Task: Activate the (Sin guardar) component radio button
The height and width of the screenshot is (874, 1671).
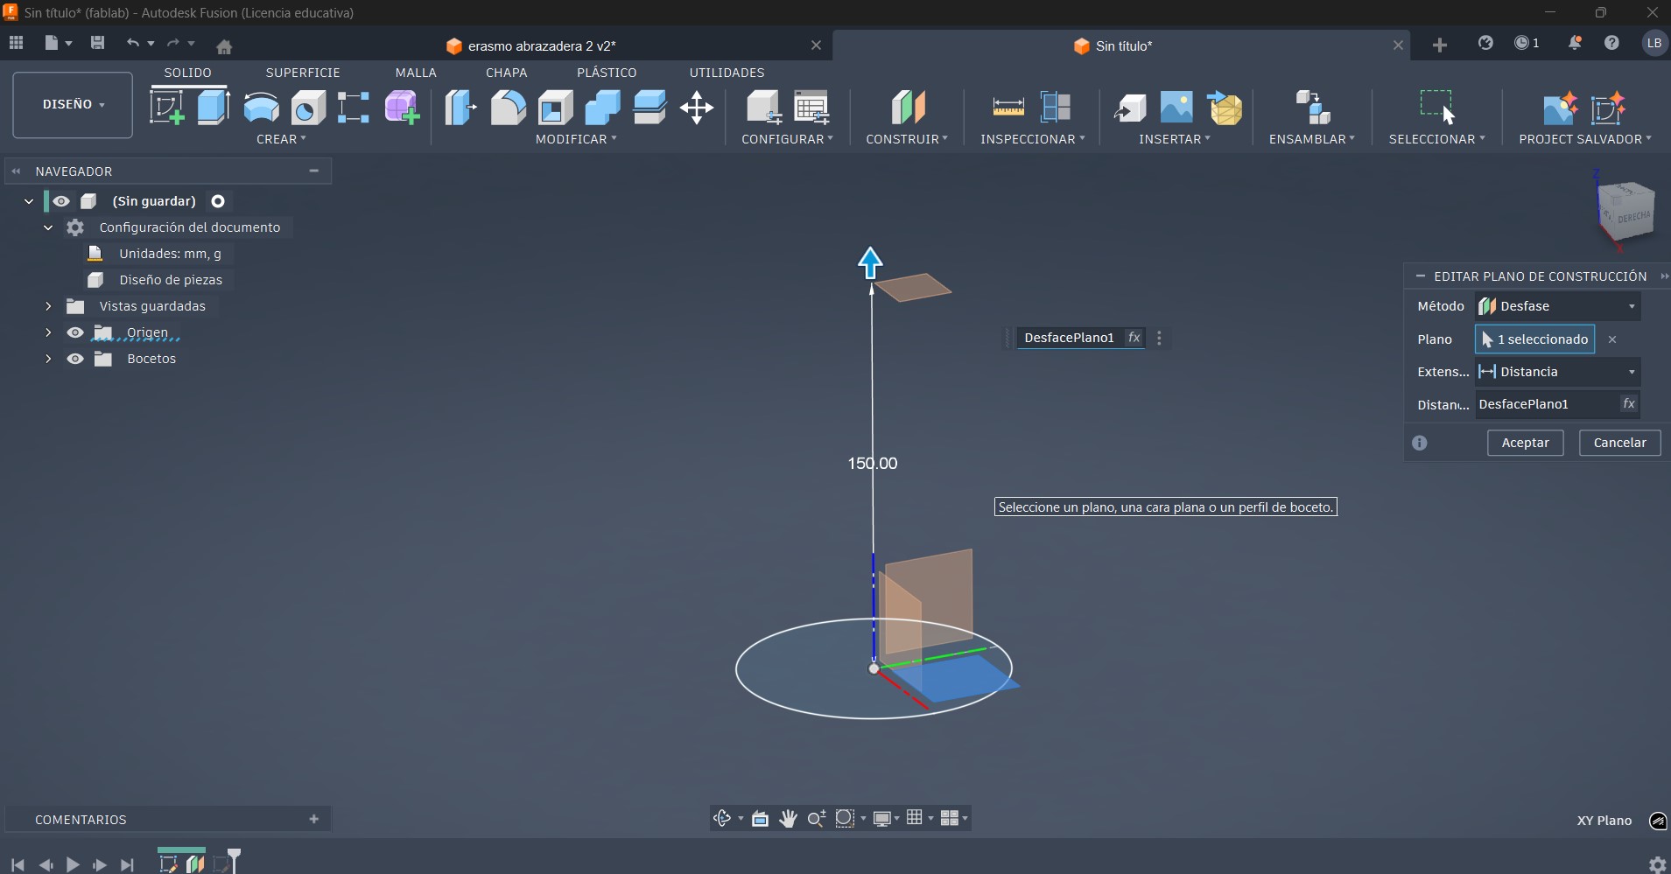Action: click(x=218, y=201)
